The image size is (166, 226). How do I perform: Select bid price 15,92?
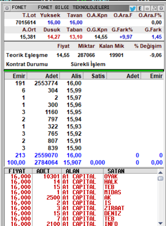(74, 134)
